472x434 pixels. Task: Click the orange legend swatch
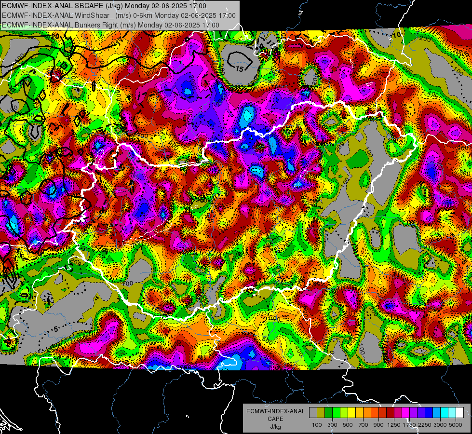367,412
